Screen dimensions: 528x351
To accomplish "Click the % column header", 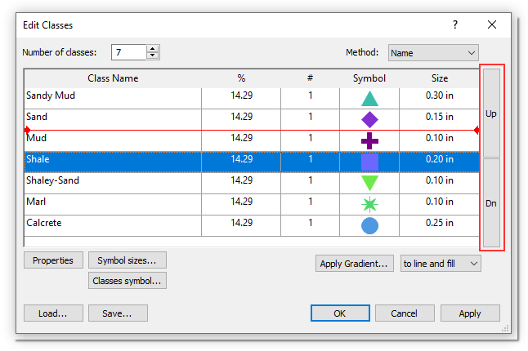I will pyautogui.click(x=241, y=78).
